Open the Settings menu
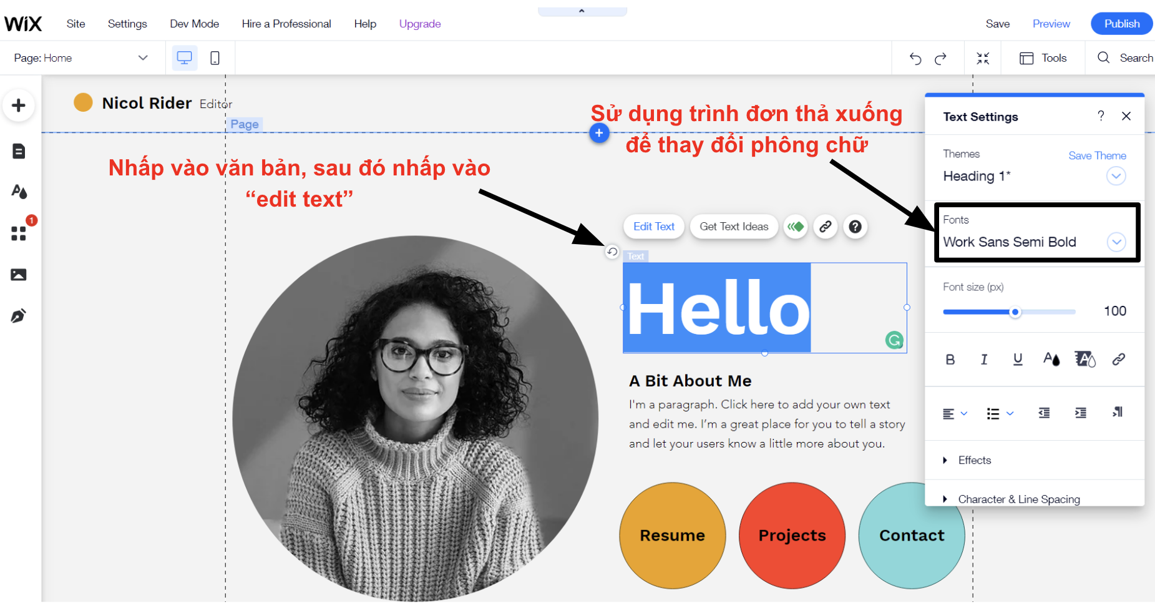The width and height of the screenshot is (1155, 608). pyautogui.click(x=127, y=24)
